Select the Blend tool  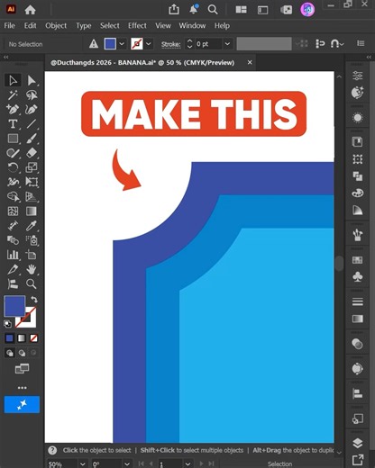[x=13, y=240]
